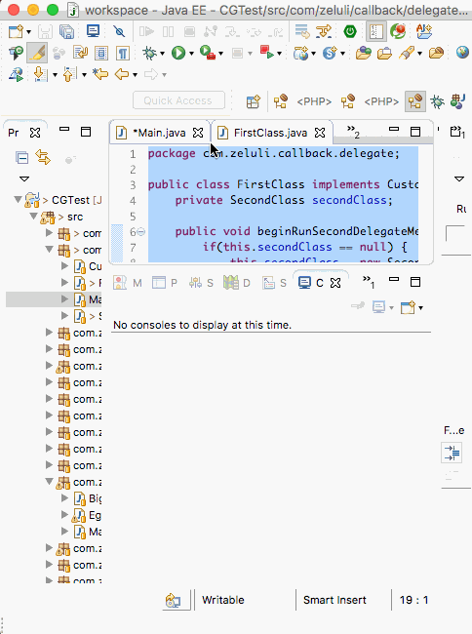Screen dimensions: 472x634
Task: Select the highlighted Java EE perspective icon
Action: pyautogui.click(x=415, y=101)
